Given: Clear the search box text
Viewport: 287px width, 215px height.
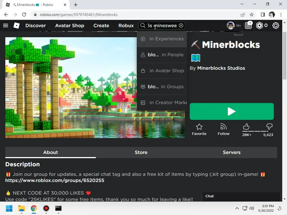Looking at the screenshot, I should pos(181,25).
